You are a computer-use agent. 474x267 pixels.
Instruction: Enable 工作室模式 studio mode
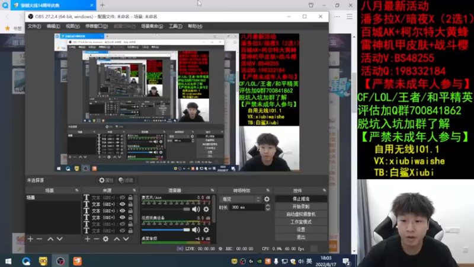[301, 222]
